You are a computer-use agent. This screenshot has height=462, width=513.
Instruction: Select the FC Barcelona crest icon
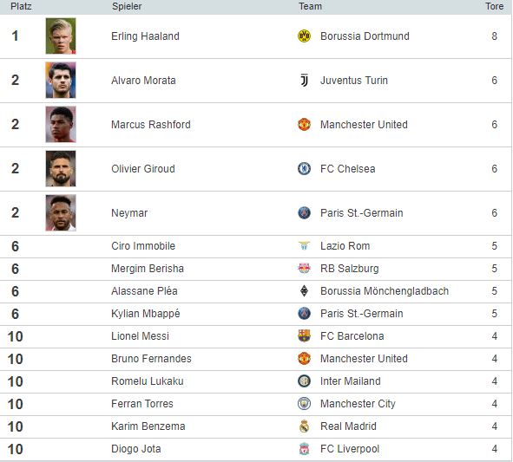(304, 335)
